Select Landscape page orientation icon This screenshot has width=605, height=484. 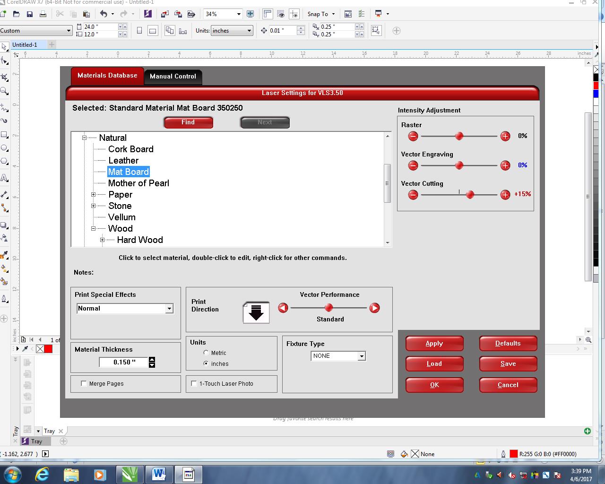click(x=153, y=31)
